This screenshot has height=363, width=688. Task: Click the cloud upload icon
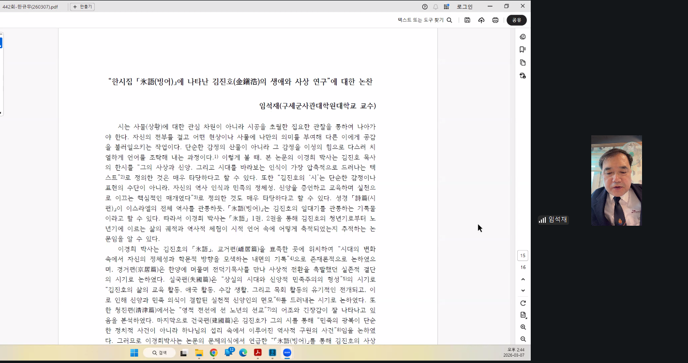(481, 20)
